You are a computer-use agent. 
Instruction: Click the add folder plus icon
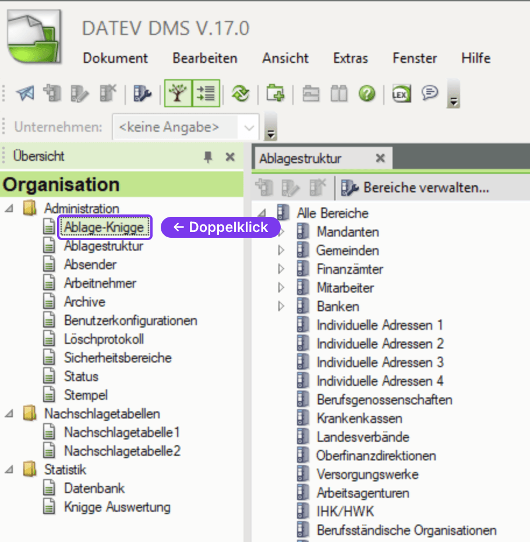[275, 93]
